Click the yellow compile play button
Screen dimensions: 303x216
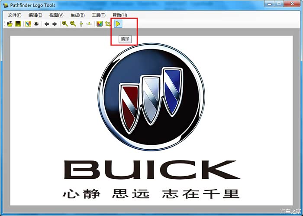click(x=118, y=24)
